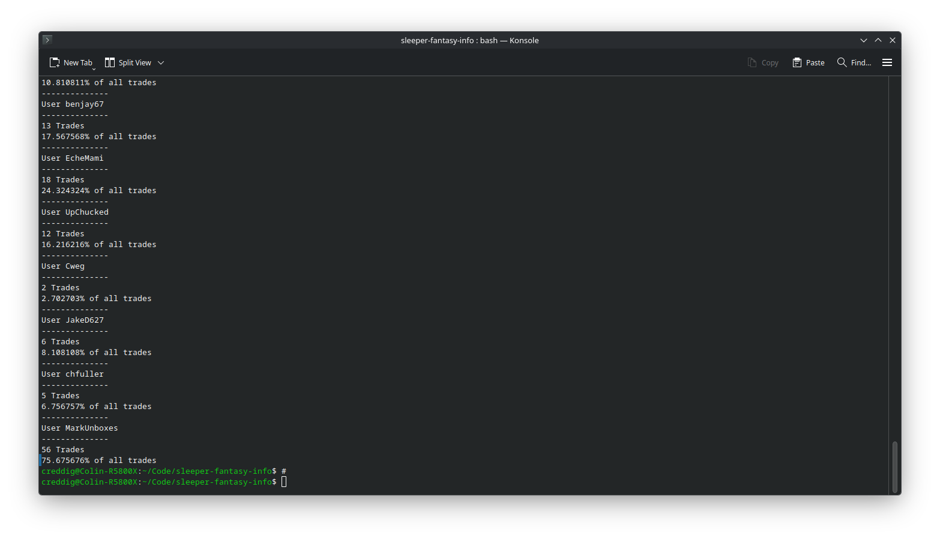Click the 'Paste' text label
This screenshot has width=940, height=541.
tap(815, 62)
